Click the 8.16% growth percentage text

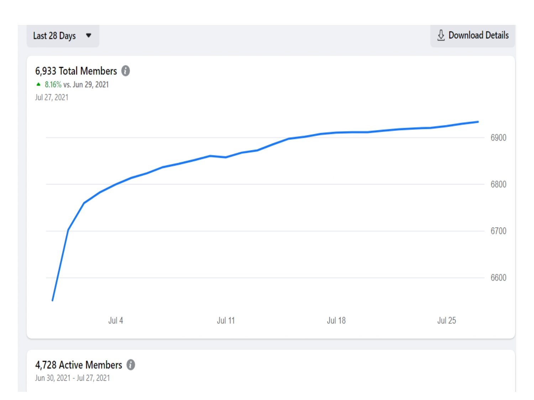coord(53,85)
